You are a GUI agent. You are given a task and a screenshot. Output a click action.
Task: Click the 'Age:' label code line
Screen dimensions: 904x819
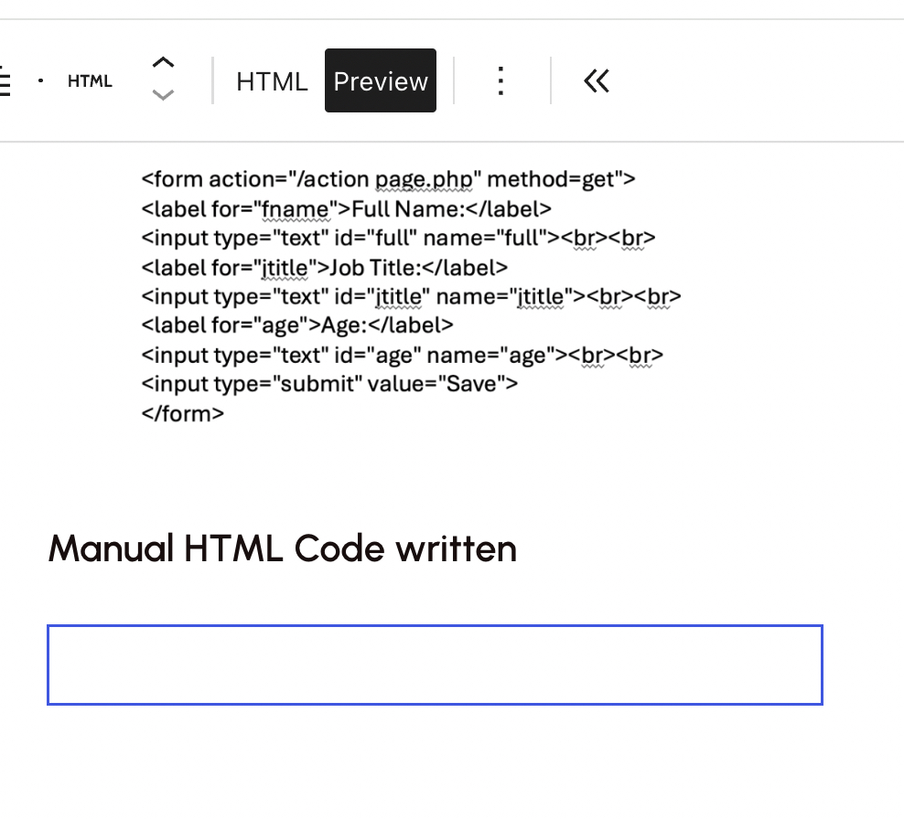tap(297, 325)
